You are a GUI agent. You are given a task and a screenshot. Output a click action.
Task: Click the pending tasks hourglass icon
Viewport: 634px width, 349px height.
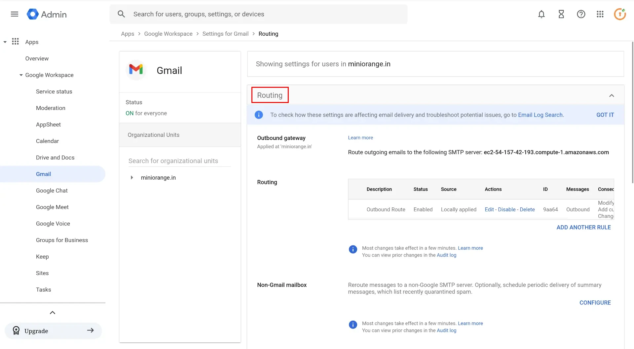(x=561, y=14)
